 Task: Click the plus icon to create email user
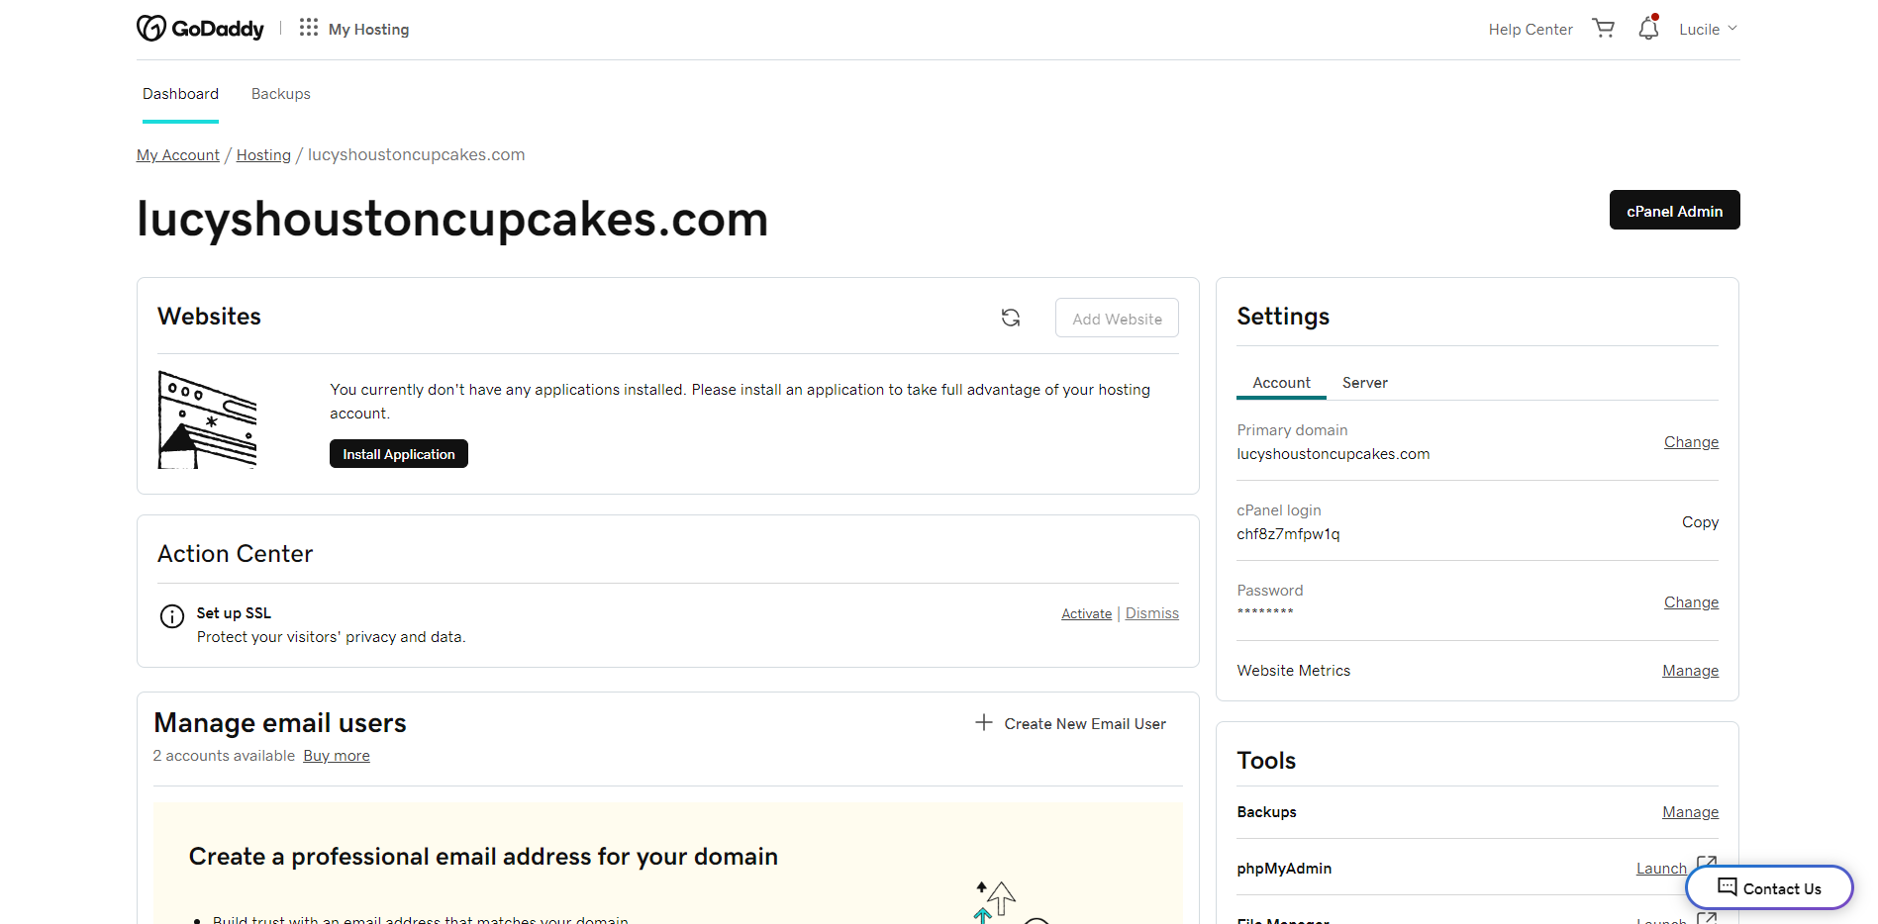(x=982, y=723)
